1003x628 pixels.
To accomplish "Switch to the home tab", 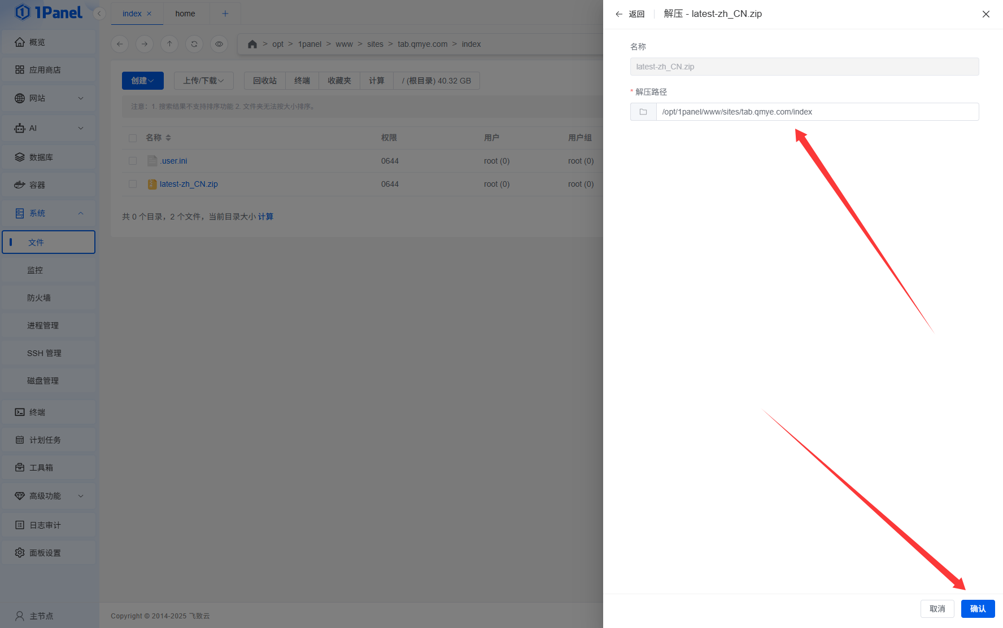I will point(185,14).
